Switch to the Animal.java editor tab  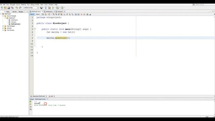(x=49, y=12)
